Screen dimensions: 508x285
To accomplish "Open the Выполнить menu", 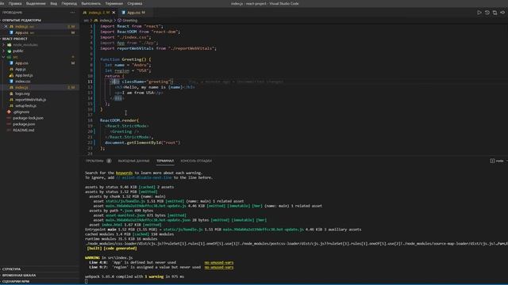I will click(90, 3).
